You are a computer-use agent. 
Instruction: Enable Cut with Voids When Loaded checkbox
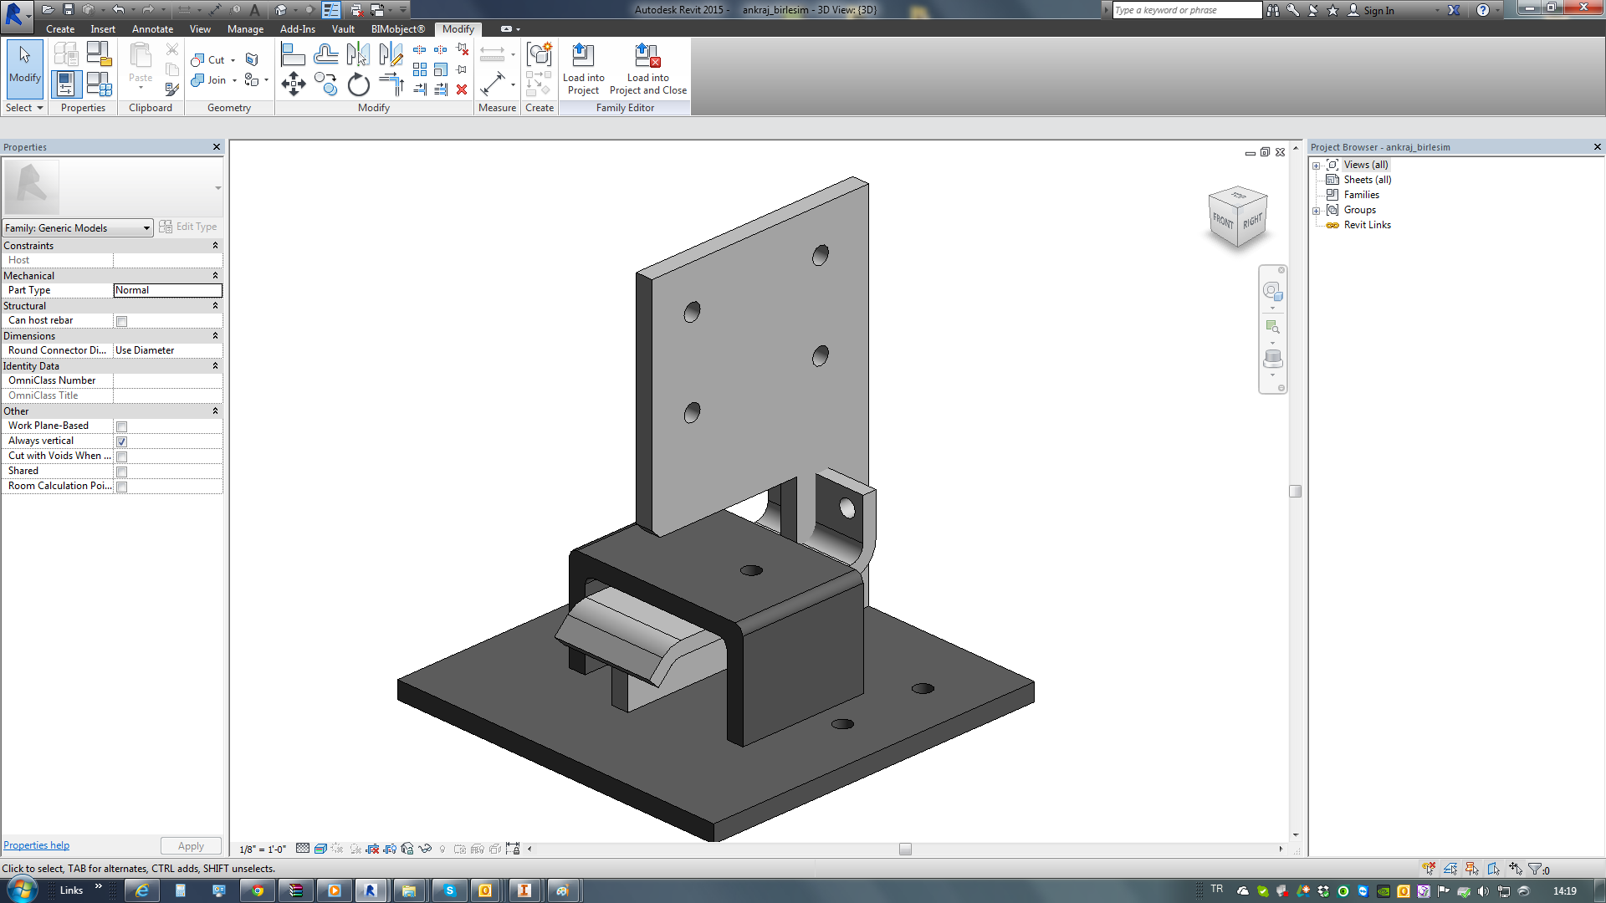(121, 457)
